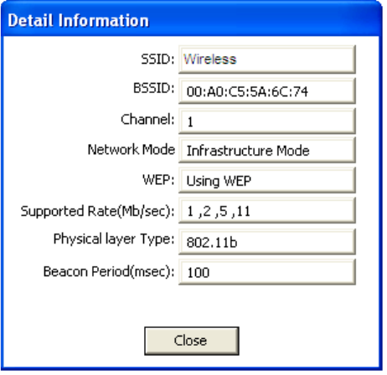
Task: Select the SSID field showing Wireless
Action: (x=267, y=59)
